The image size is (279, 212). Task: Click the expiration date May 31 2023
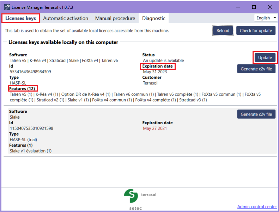(155, 72)
